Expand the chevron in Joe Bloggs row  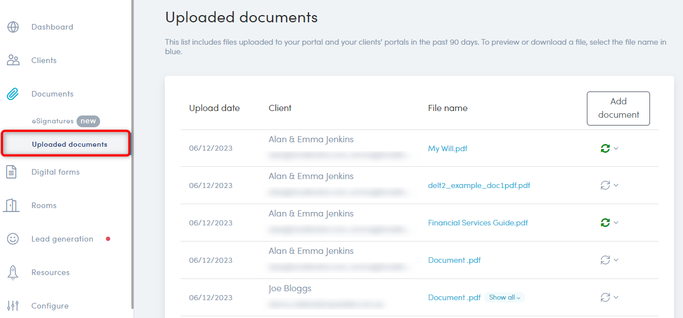coord(616,297)
